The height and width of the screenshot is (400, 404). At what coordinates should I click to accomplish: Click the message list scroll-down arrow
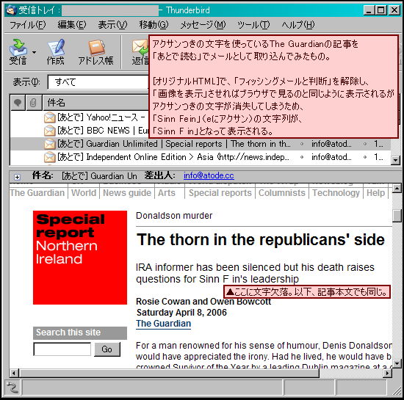395,160
